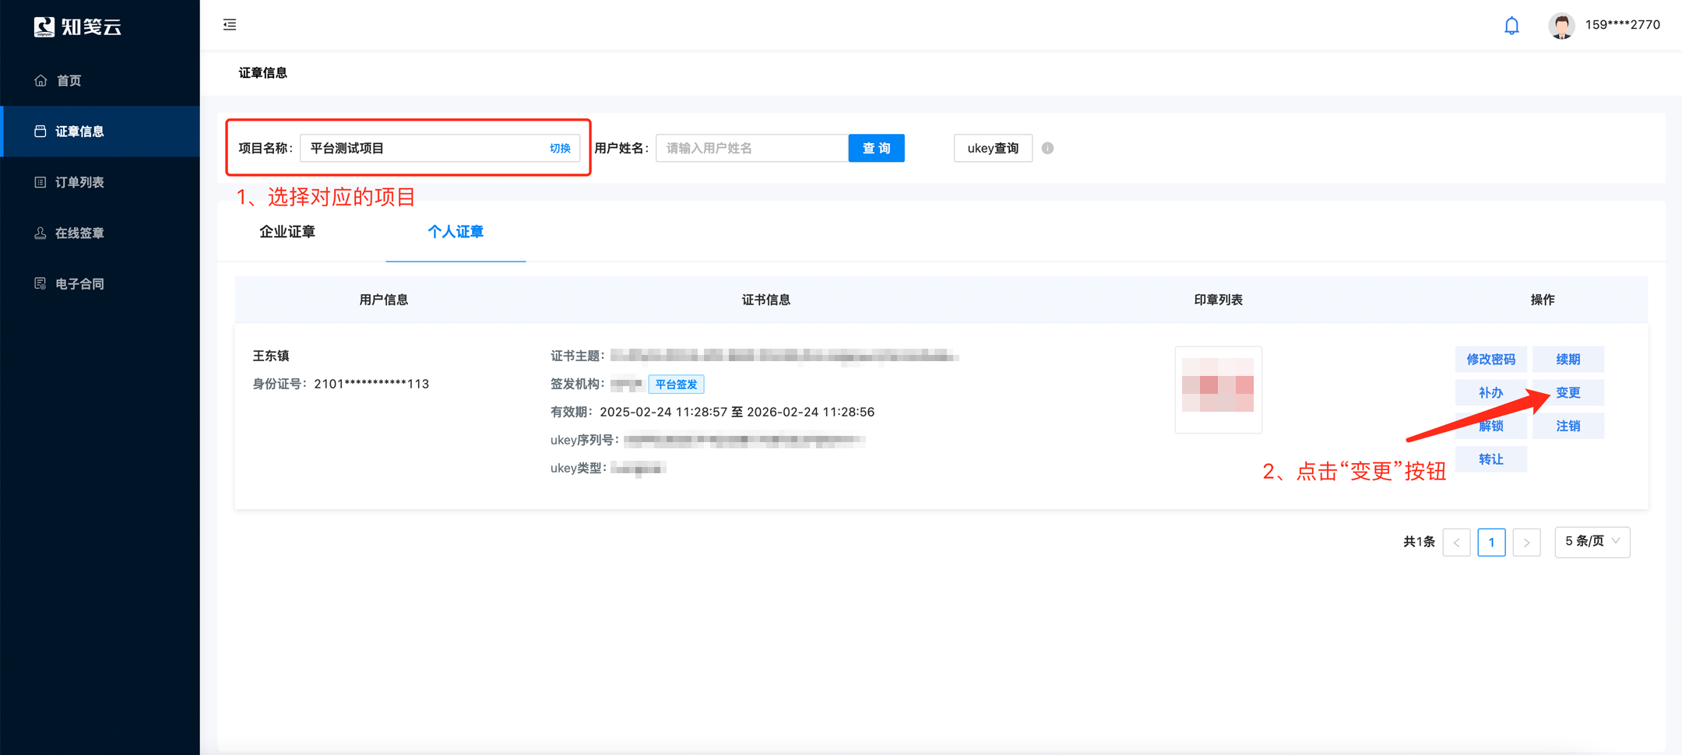Image resolution: width=1682 pixels, height=755 pixels.
Task: Click the 注销 button
Action: point(1568,426)
